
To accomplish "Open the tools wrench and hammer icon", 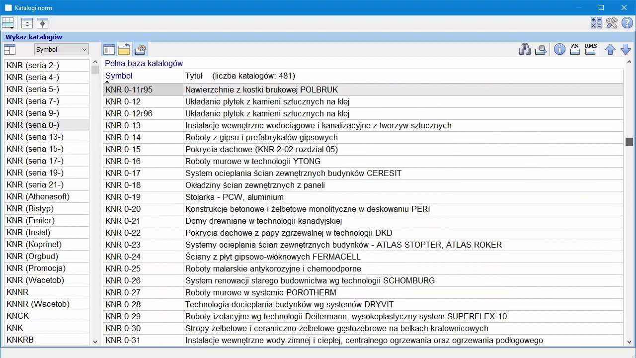I will [612, 23].
